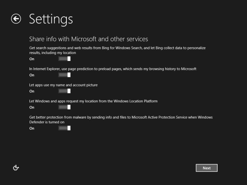
Task: Click the Windows Location Platform description text
Action: pos(93,101)
